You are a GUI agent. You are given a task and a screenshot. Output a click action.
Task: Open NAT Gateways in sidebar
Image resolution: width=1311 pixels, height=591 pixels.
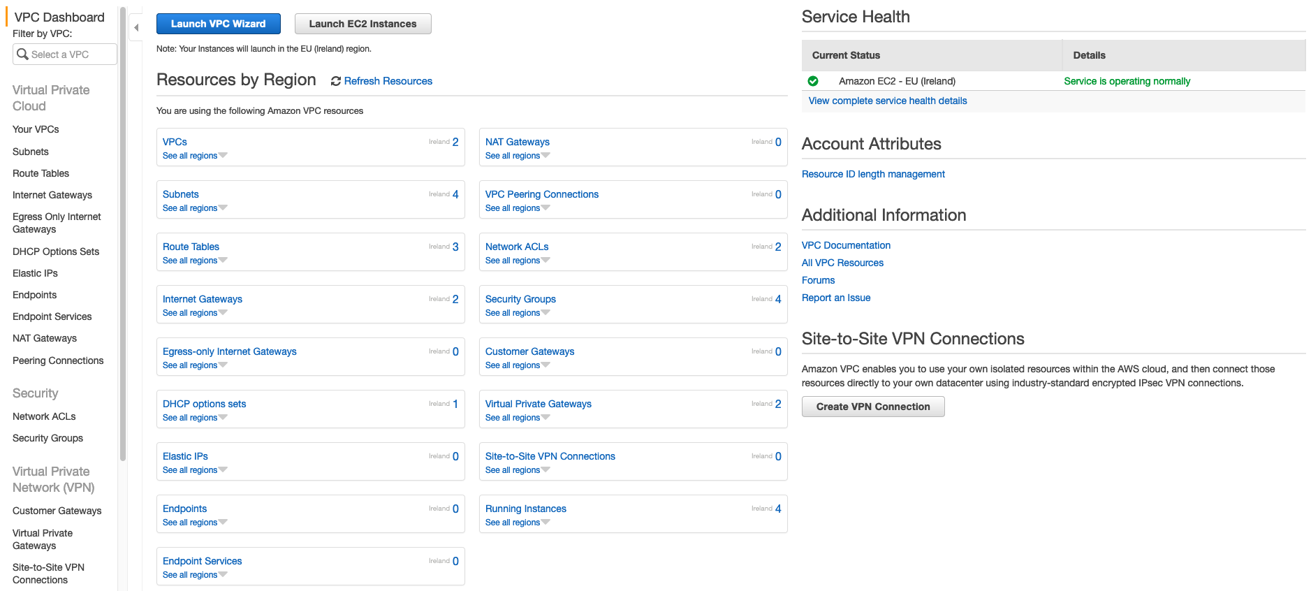coord(45,338)
